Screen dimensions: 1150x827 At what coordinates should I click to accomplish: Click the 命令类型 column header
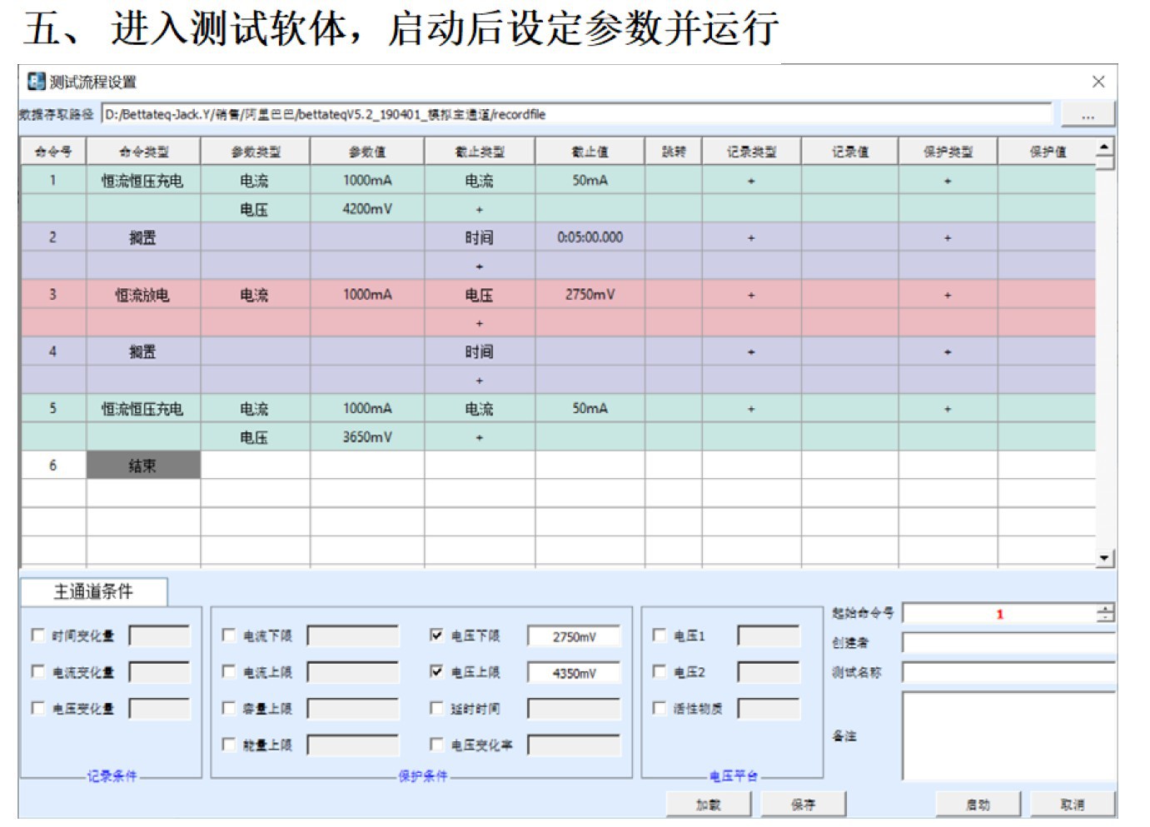click(143, 152)
